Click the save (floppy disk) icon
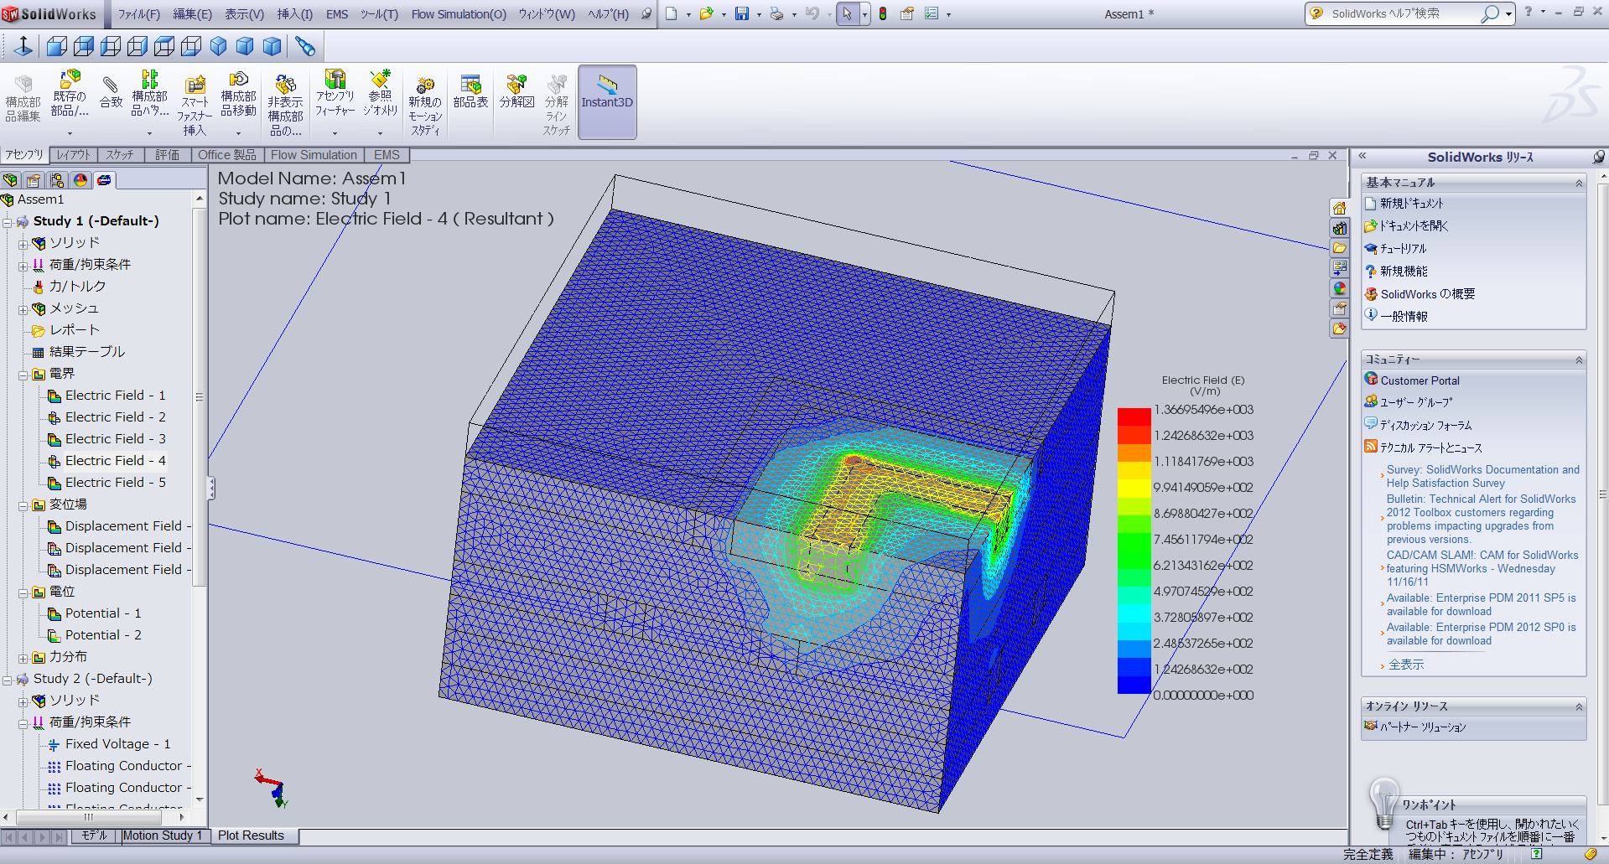1609x864 pixels. tap(741, 13)
